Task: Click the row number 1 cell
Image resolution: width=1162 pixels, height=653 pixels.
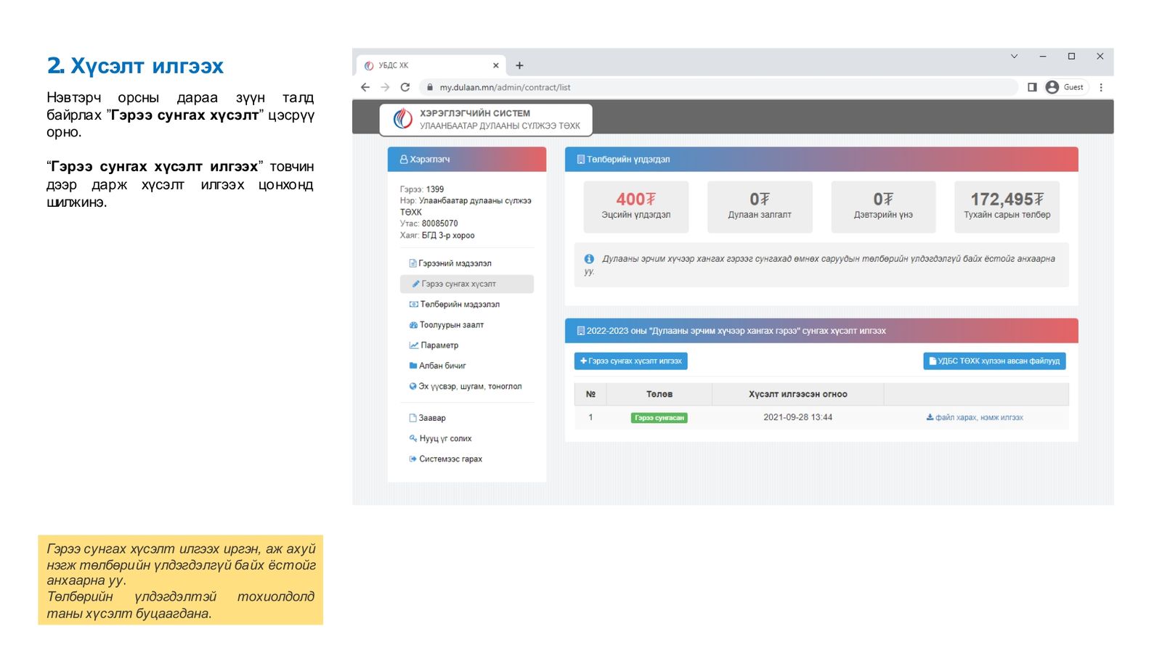Action: coord(590,417)
